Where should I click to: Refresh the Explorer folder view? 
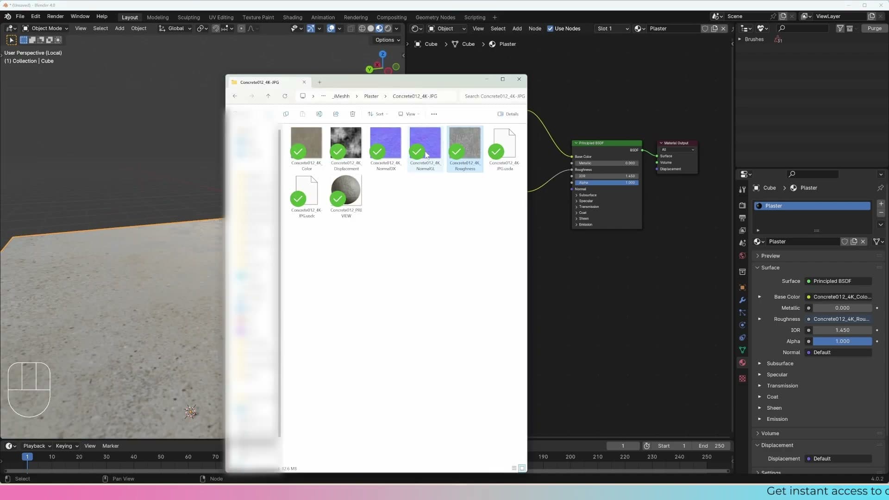click(x=285, y=96)
